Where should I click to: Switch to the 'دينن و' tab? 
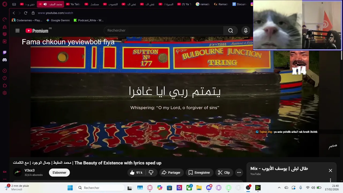(x=27, y=4)
